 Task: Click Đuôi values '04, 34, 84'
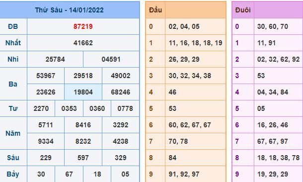273,92
